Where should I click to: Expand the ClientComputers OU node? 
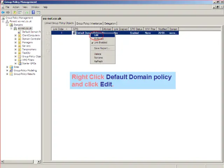(15, 35)
